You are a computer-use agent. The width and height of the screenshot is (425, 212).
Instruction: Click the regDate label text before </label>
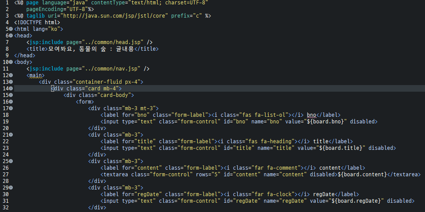324,195
